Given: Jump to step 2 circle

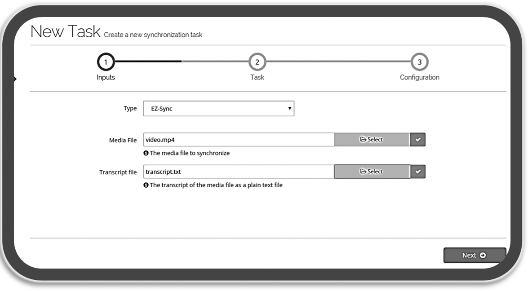Looking at the screenshot, I should 257,62.
